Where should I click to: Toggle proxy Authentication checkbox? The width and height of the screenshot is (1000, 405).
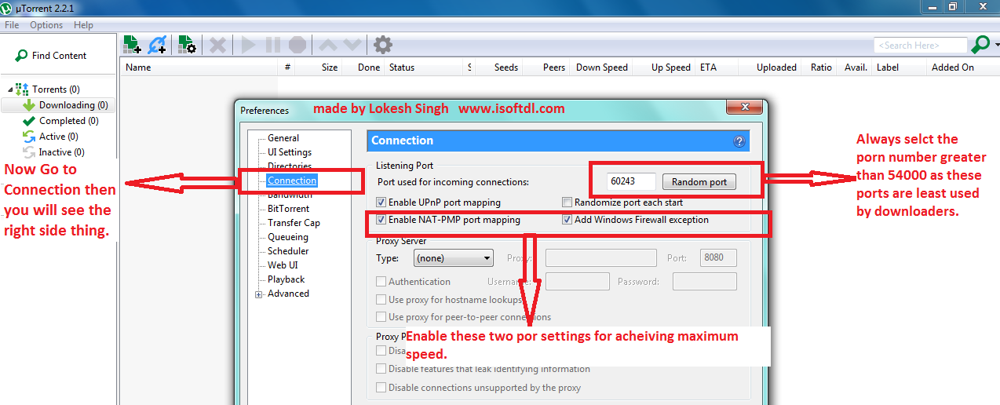coord(381,282)
